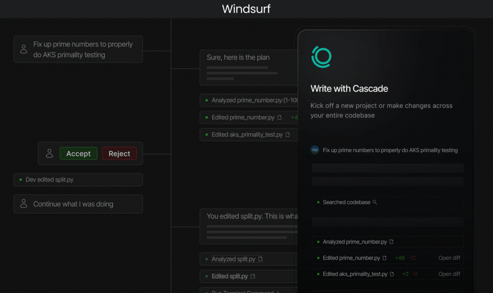Click file icon beside Edited aks_primality_test.py in middle column

tap(287, 135)
